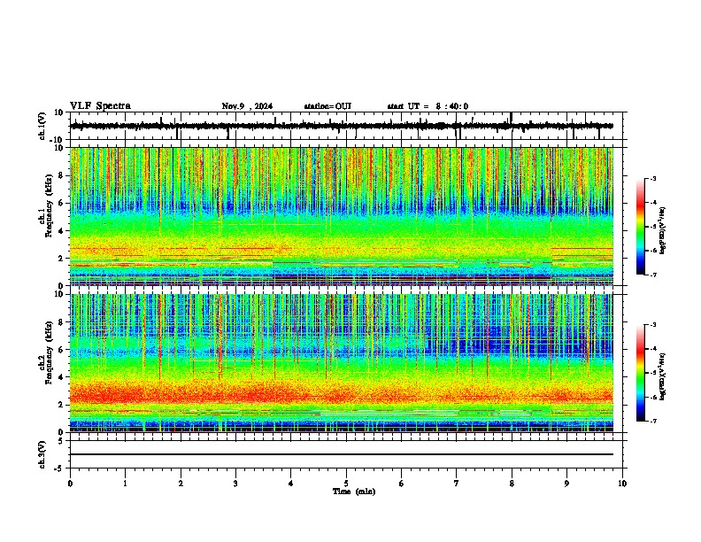Click the ch.1 log(PSD)(V²/Hz) colorbar caption
This screenshot has width=701, height=542.
click(x=663, y=231)
